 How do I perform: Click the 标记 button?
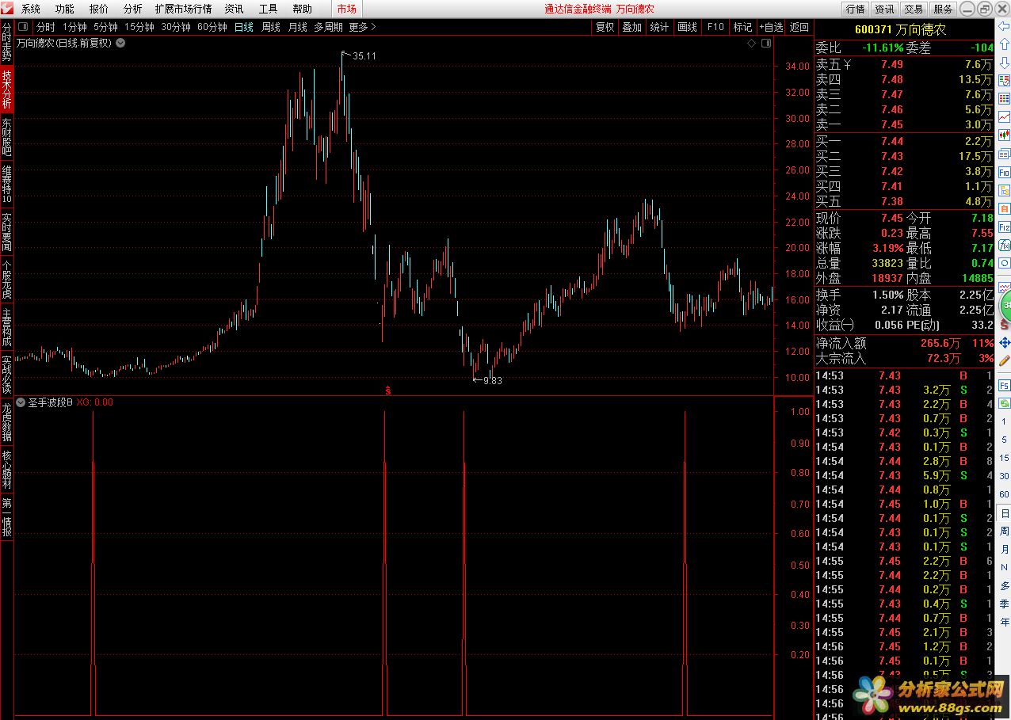(742, 27)
